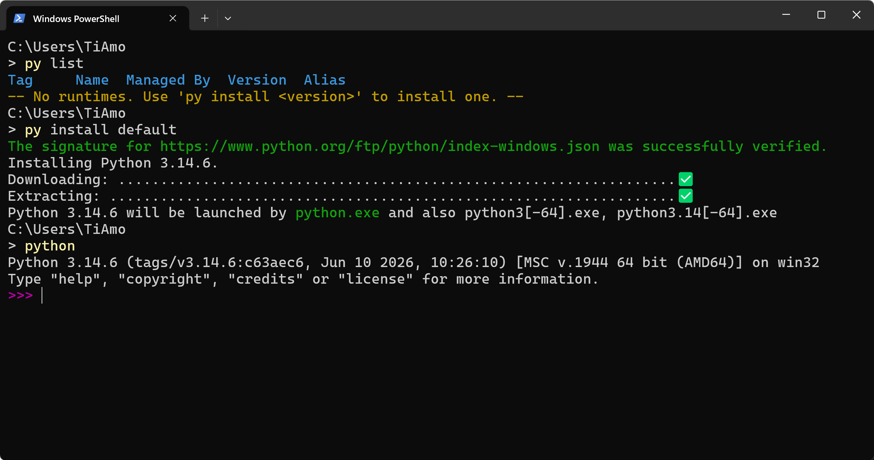The height and width of the screenshot is (460, 874).
Task: Click the 'Alias' column header
Action: point(325,80)
